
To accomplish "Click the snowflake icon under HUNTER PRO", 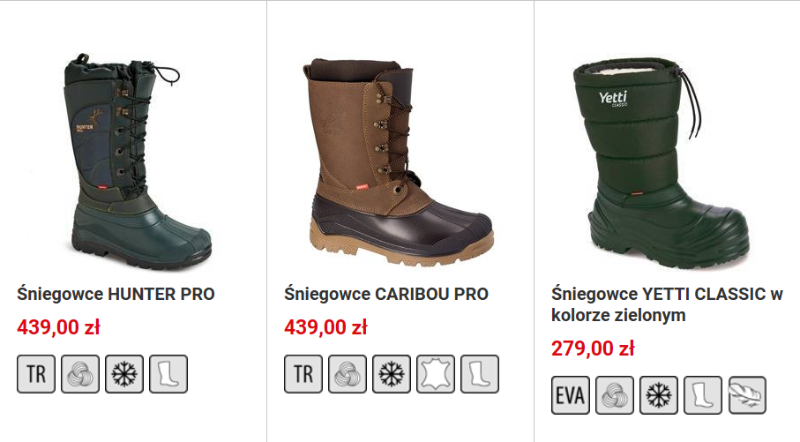I will pyautogui.click(x=124, y=374).
